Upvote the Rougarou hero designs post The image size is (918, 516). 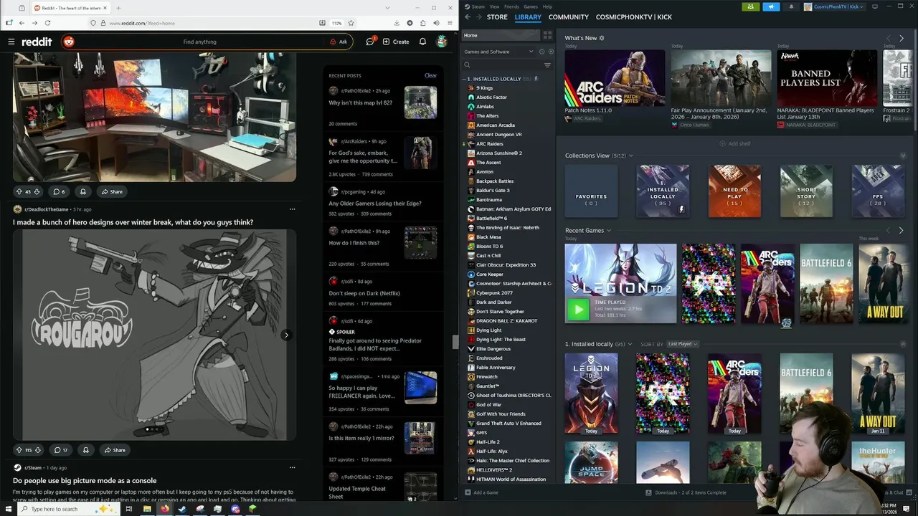pos(19,450)
